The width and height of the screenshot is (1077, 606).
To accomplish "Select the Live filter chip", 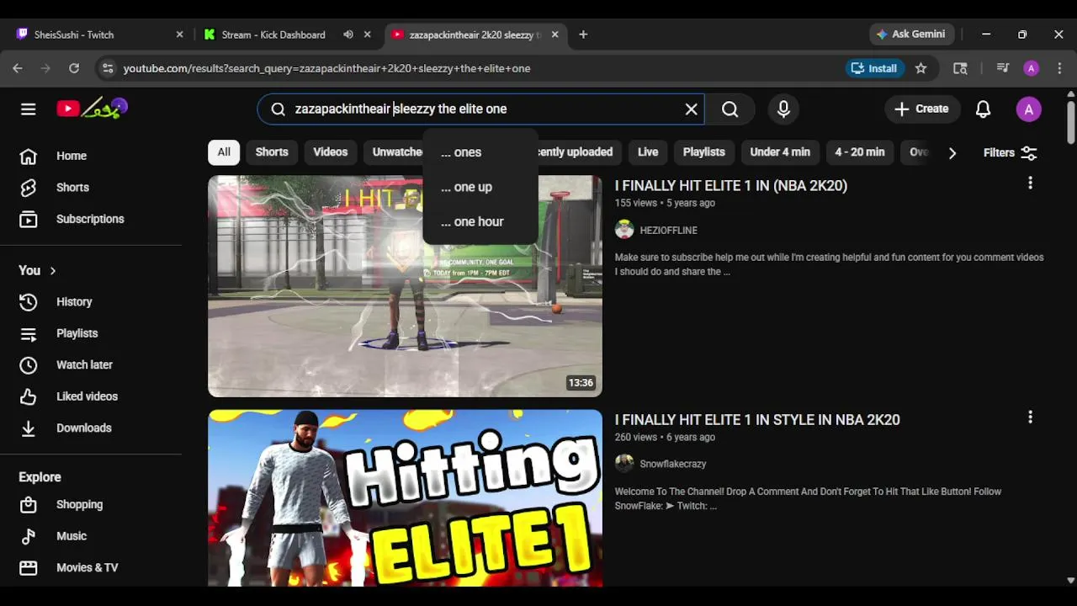I will 648,152.
